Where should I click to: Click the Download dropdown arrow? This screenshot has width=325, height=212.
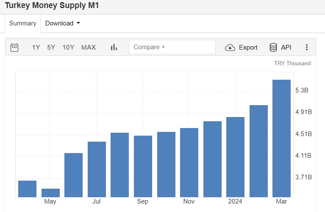pyautogui.click(x=78, y=23)
